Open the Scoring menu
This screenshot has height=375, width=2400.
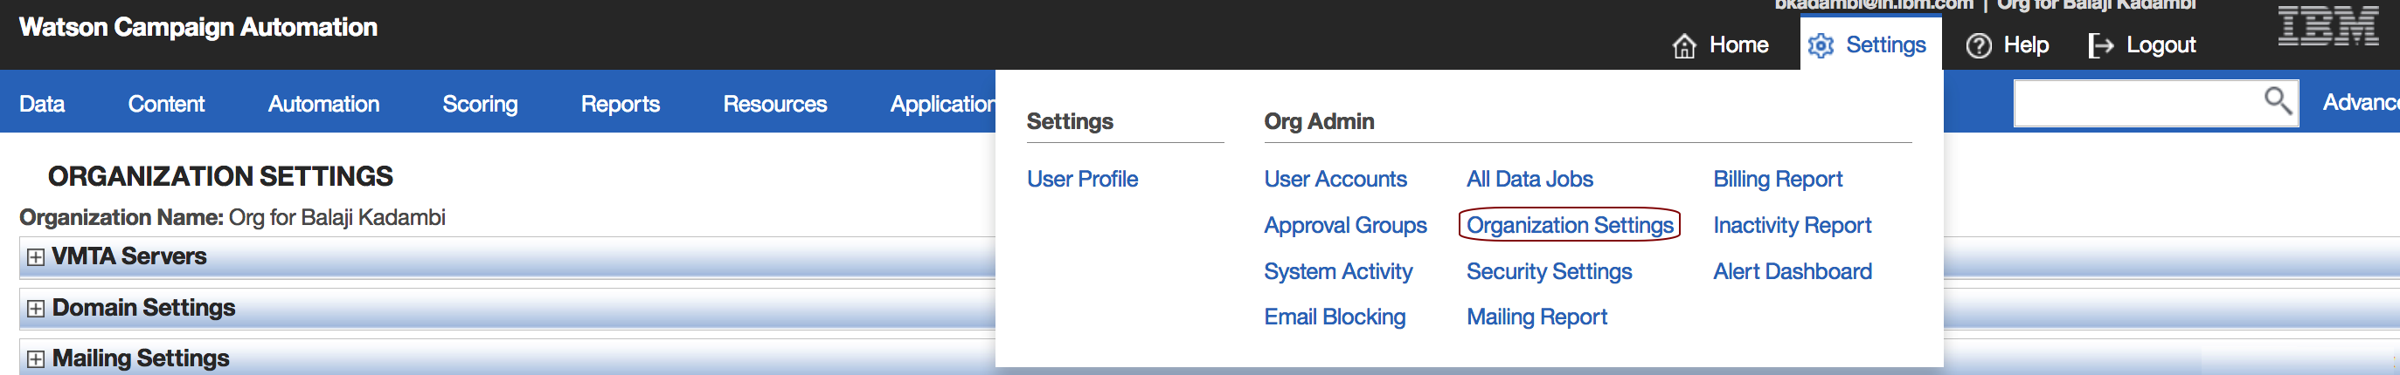click(480, 103)
